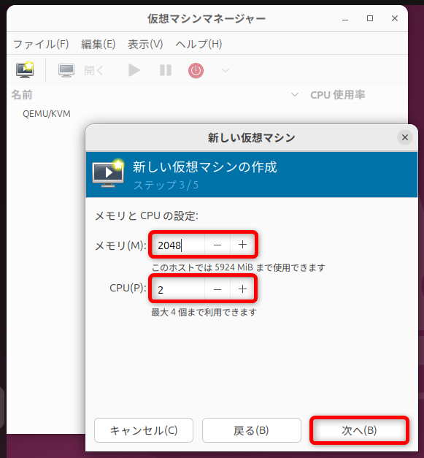The height and width of the screenshot is (458, 424).
Task: Click the red shutdown power icon
Action: pos(196,70)
